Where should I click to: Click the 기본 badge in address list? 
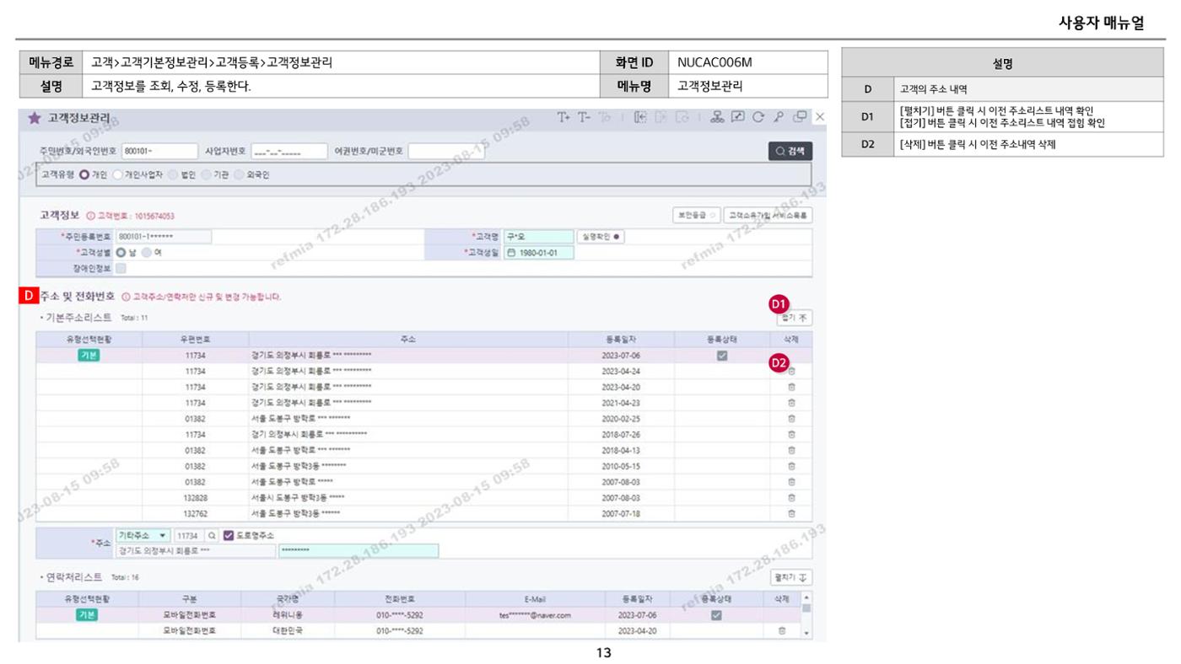89,356
